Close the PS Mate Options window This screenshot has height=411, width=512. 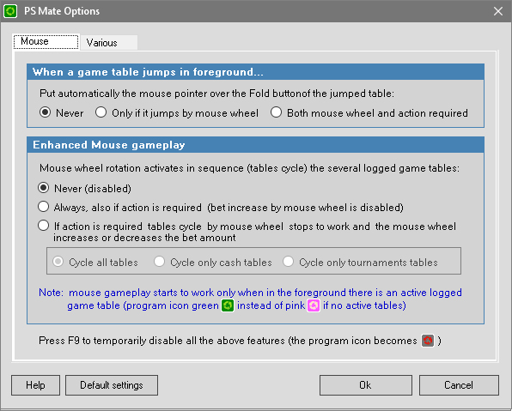pos(498,11)
